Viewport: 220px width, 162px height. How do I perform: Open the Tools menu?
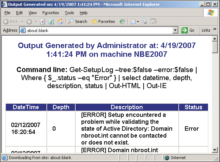69,13
